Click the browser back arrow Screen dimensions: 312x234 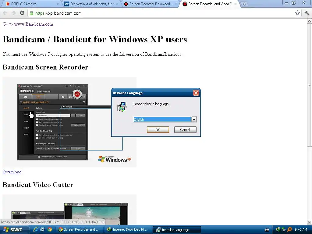click(5, 13)
